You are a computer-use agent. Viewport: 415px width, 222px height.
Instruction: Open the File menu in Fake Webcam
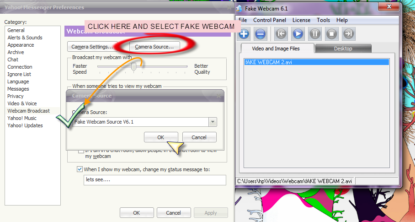click(x=243, y=20)
